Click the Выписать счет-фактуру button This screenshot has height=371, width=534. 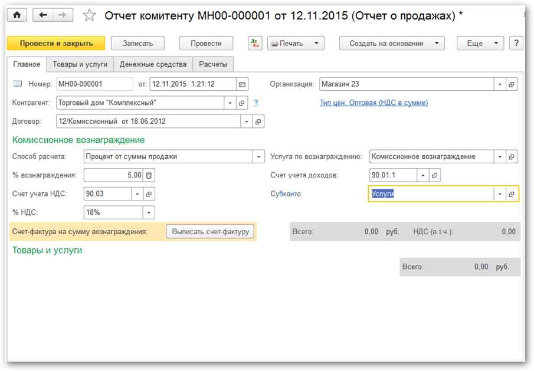[x=210, y=232]
